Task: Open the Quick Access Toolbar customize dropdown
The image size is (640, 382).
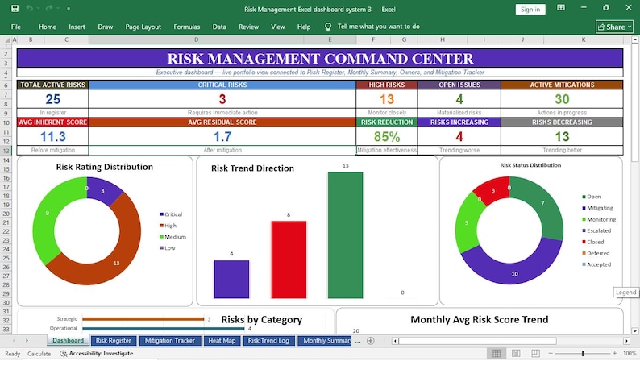Action: point(69,9)
